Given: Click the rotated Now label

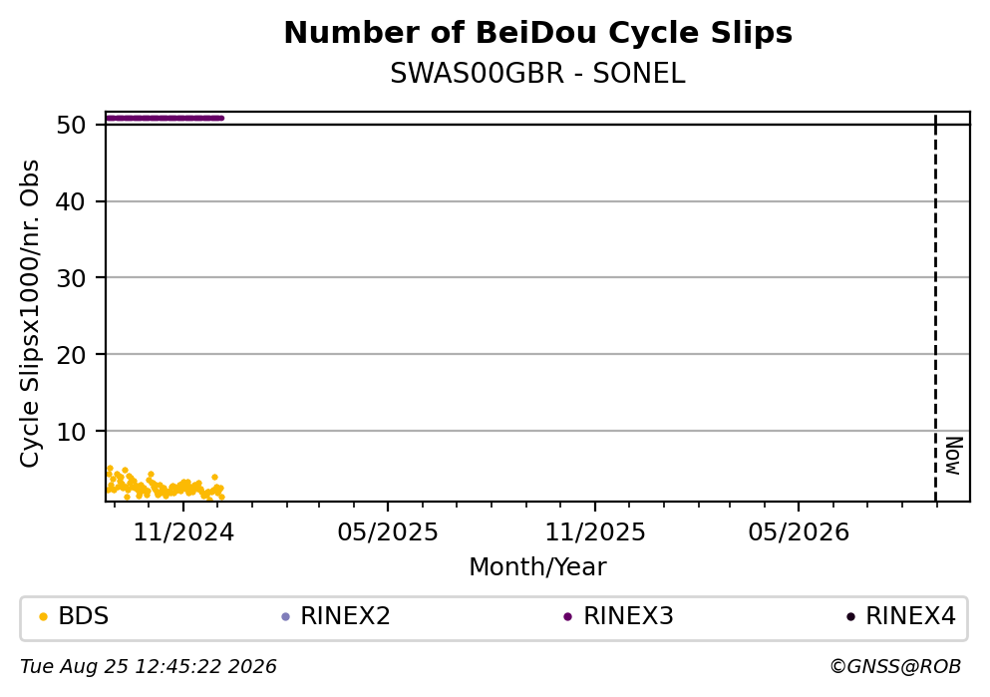Looking at the screenshot, I should tap(953, 456).
